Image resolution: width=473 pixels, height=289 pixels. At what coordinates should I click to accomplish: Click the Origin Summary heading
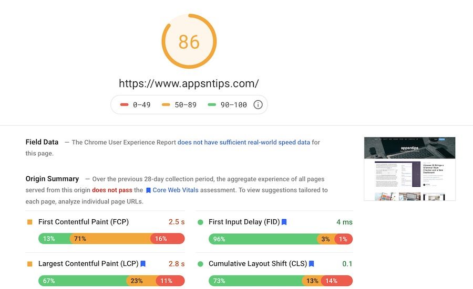(x=52, y=179)
